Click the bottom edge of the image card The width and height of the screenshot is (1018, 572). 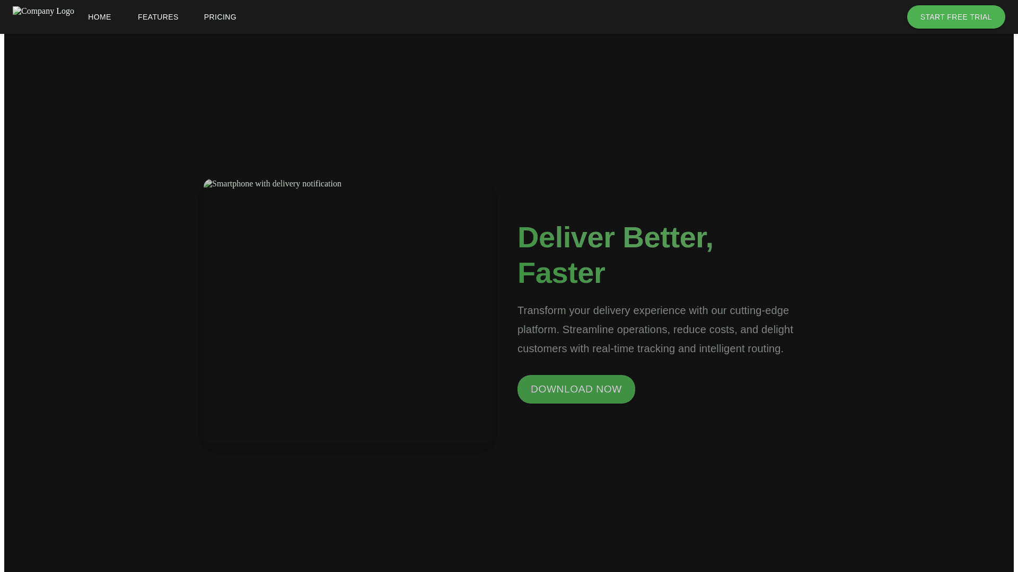(348, 441)
